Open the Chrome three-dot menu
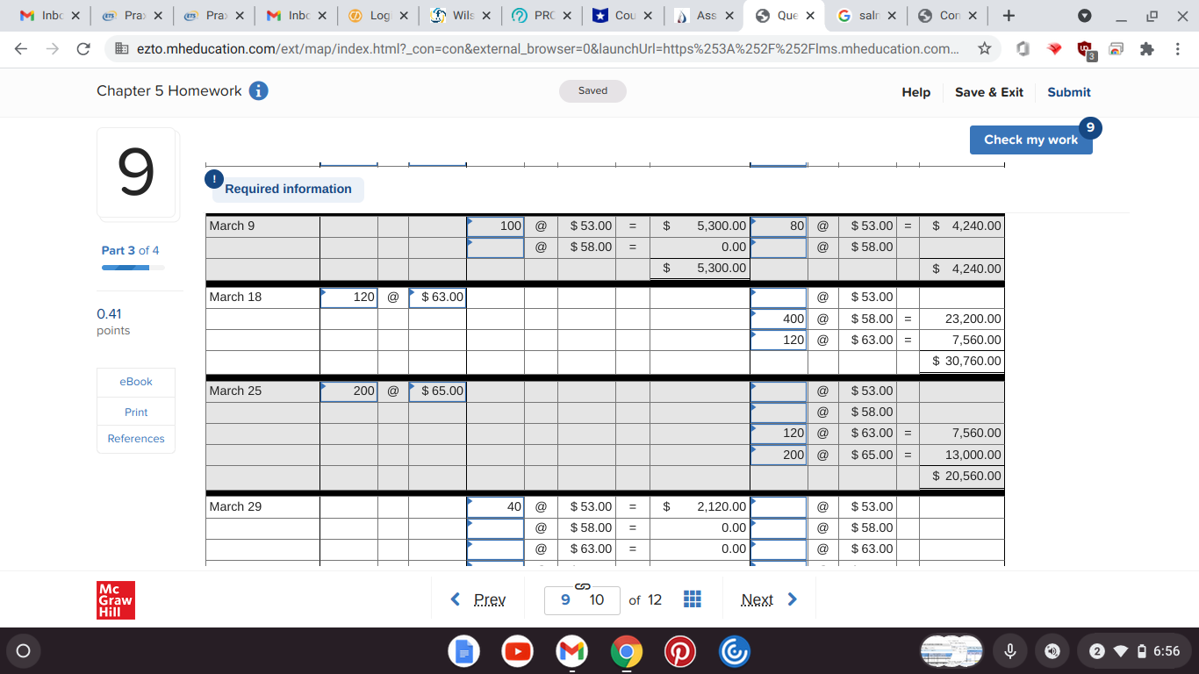Image resolution: width=1199 pixels, height=674 pixels. click(1176, 50)
